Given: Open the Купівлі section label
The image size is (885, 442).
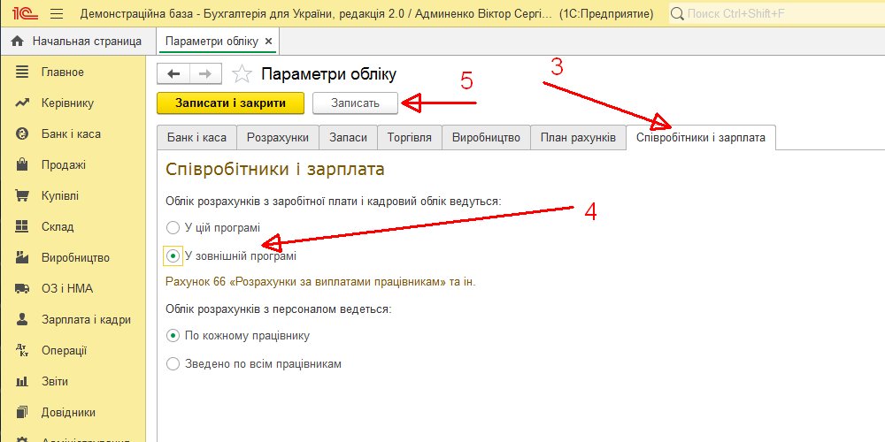Looking at the screenshot, I should click(60, 195).
